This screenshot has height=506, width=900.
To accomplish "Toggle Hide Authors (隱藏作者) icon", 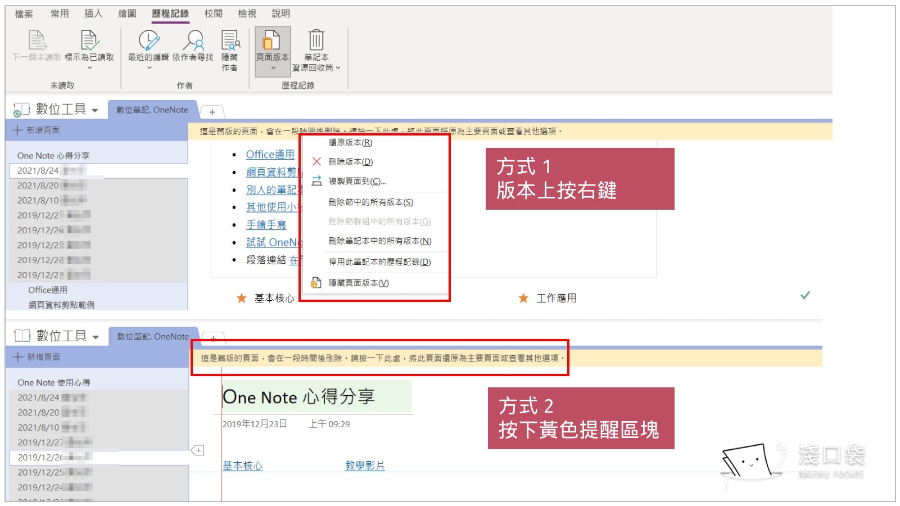I will pyautogui.click(x=229, y=41).
